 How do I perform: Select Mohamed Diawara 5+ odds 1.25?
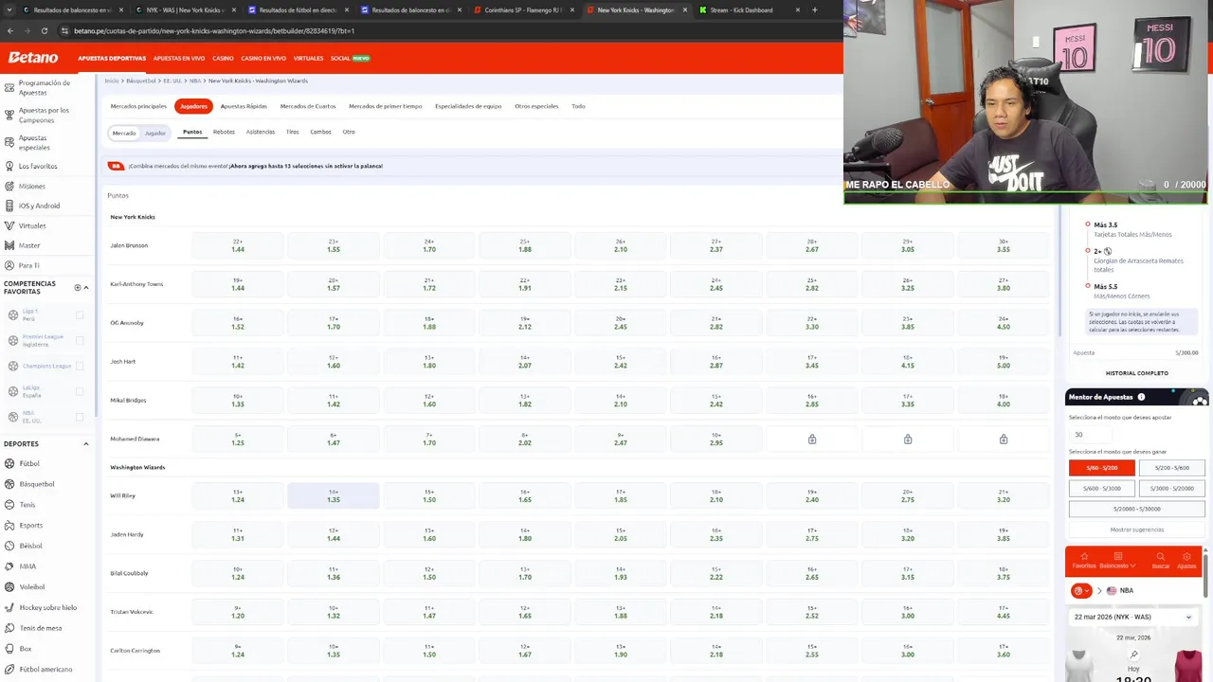238,439
